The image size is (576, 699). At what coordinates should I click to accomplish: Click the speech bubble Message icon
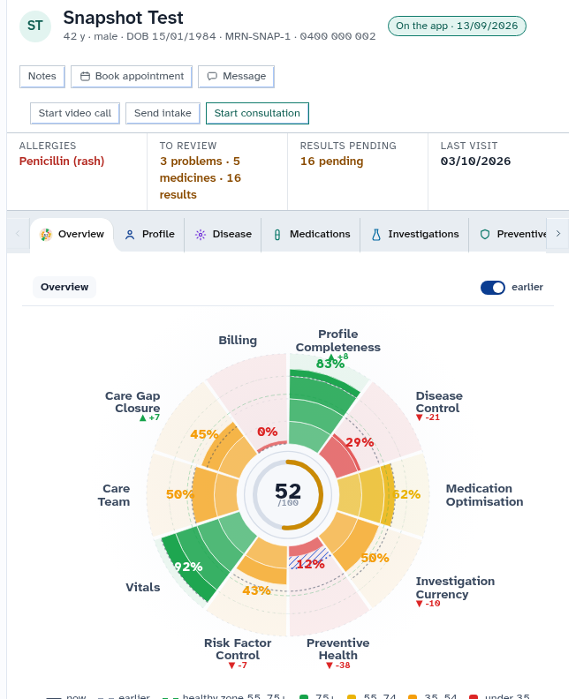point(212,77)
